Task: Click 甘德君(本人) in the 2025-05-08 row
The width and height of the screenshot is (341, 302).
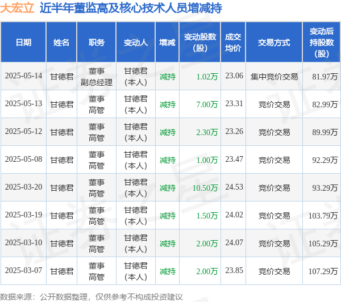Action: [136, 160]
